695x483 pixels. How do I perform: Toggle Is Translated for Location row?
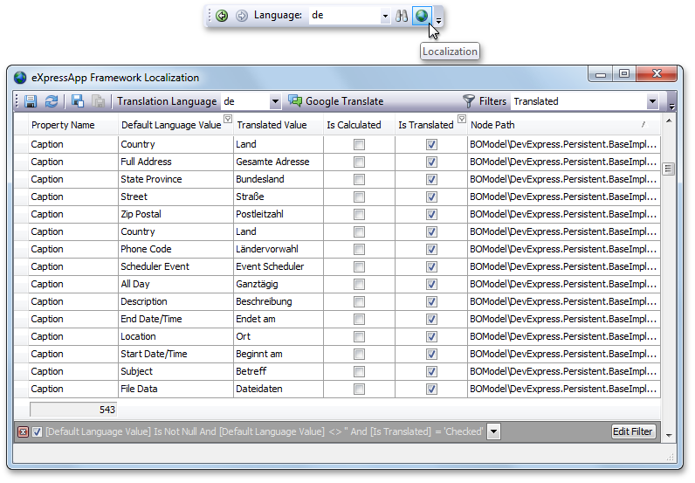pos(431,336)
